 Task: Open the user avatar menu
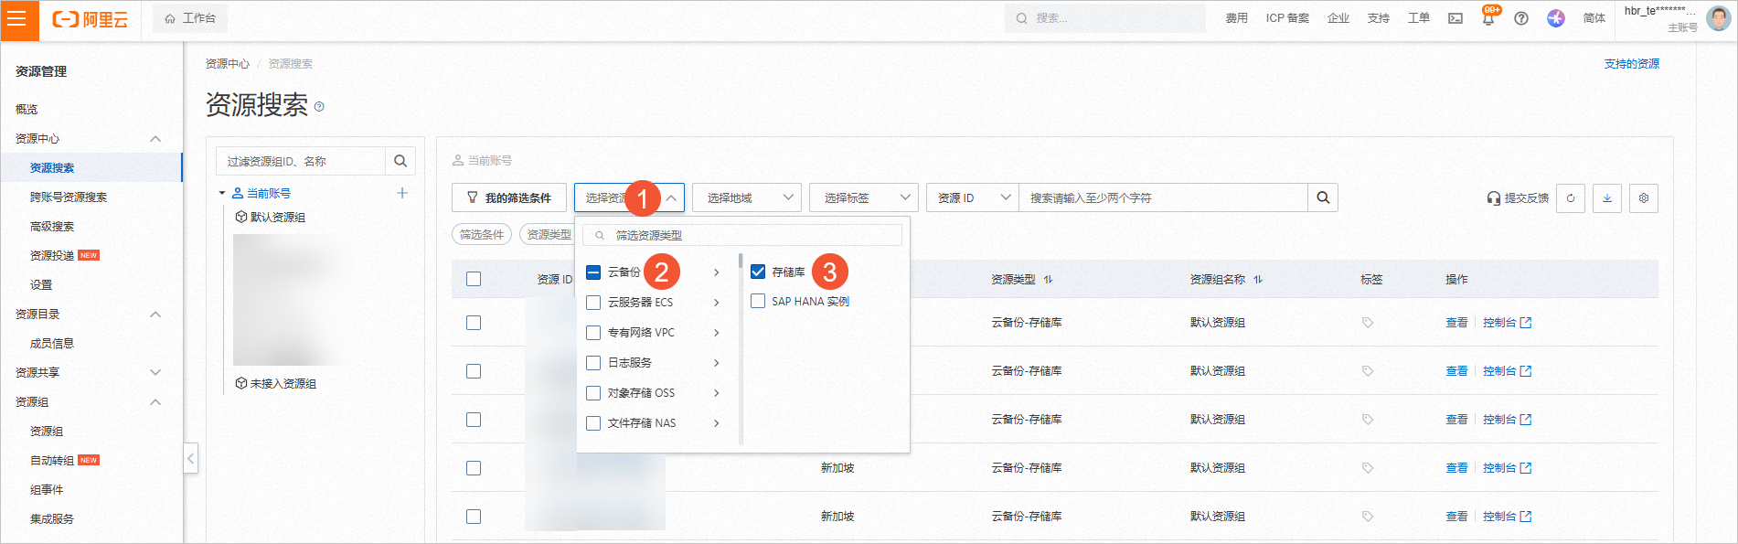[x=1719, y=18]
